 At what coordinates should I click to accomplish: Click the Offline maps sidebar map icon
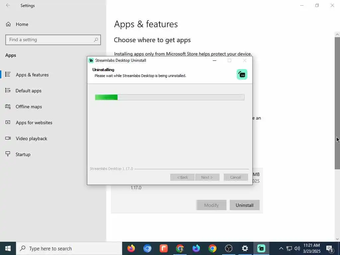[8, 107]
